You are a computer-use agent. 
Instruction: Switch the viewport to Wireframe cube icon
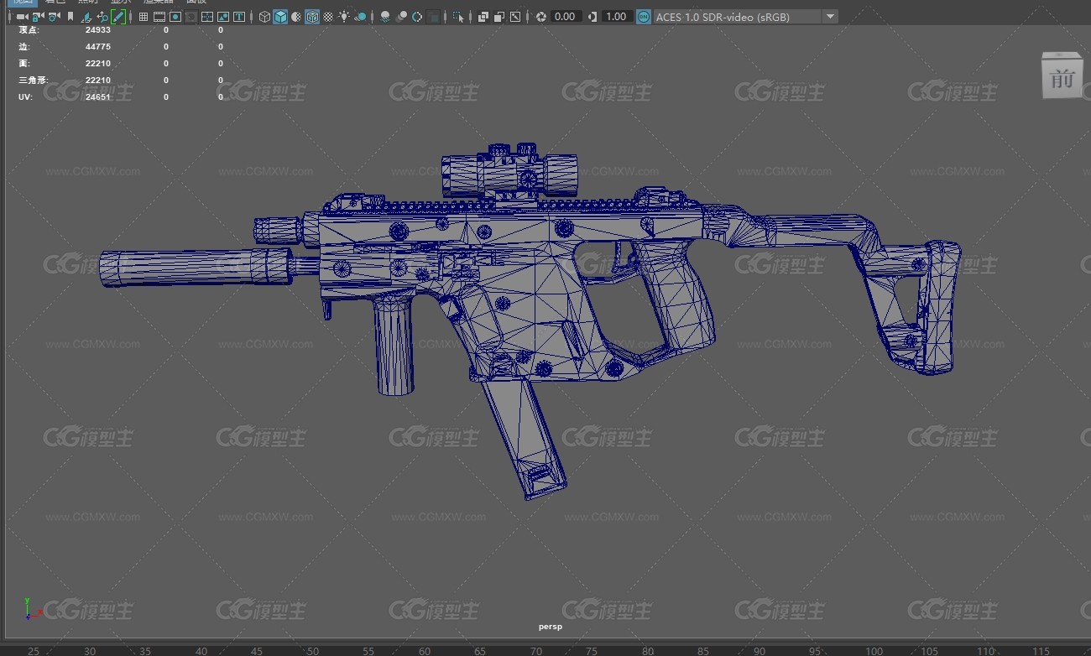point(264,17)
